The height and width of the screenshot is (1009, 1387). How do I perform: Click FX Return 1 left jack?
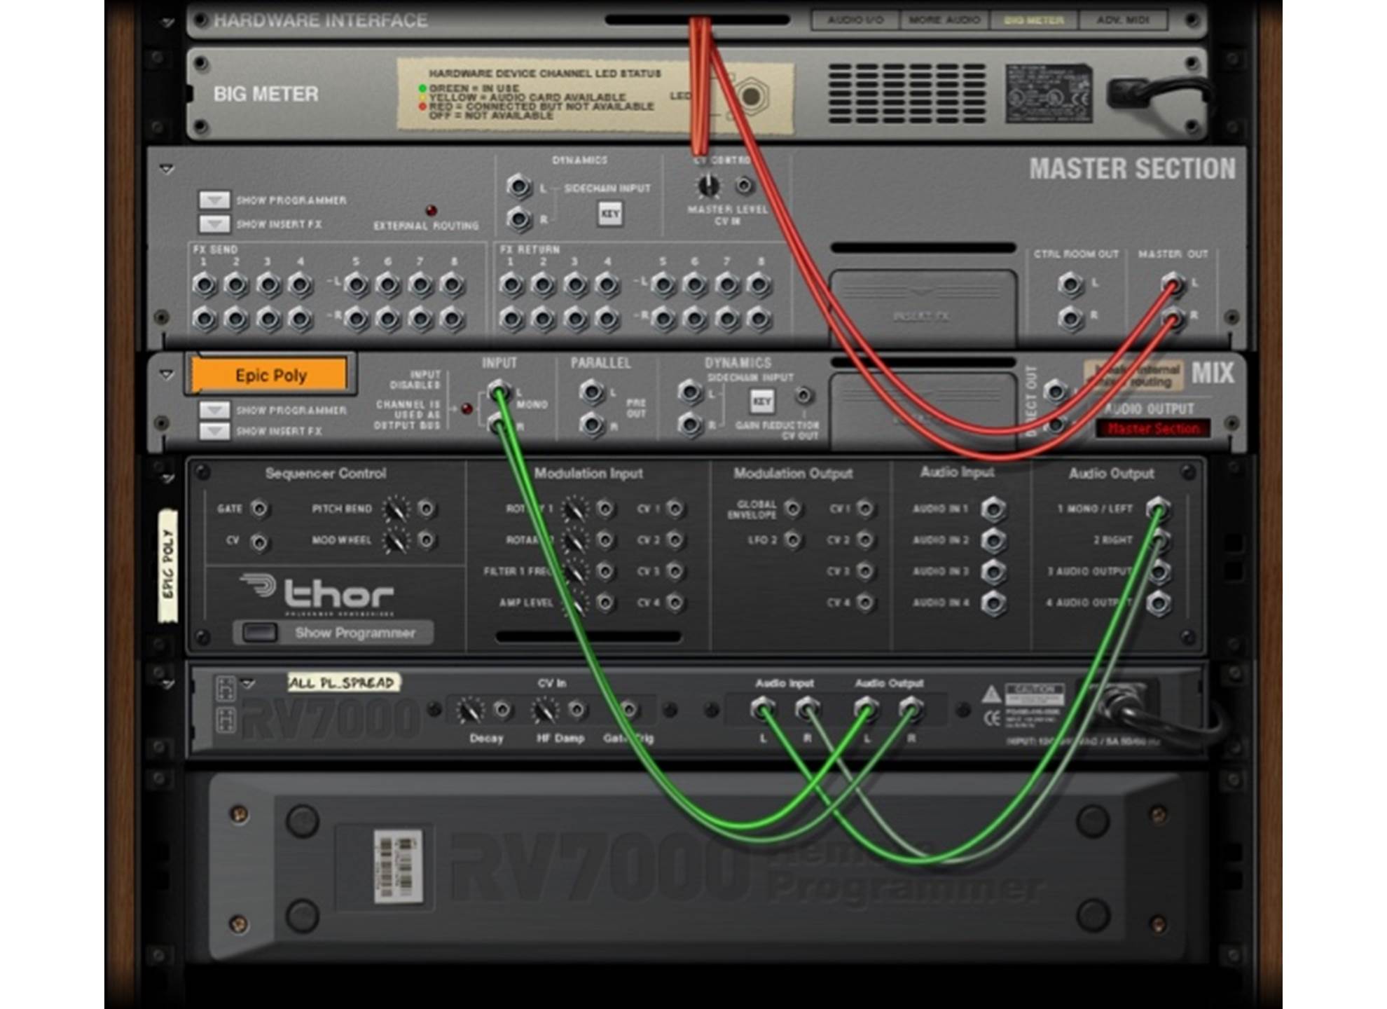(x=511, y=285)
